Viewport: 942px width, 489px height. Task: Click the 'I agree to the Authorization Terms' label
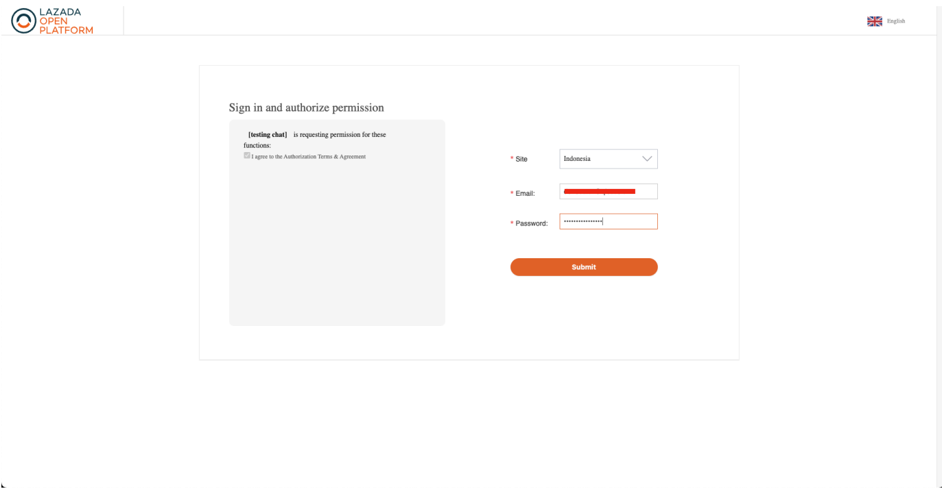click(x=309, y=157)
